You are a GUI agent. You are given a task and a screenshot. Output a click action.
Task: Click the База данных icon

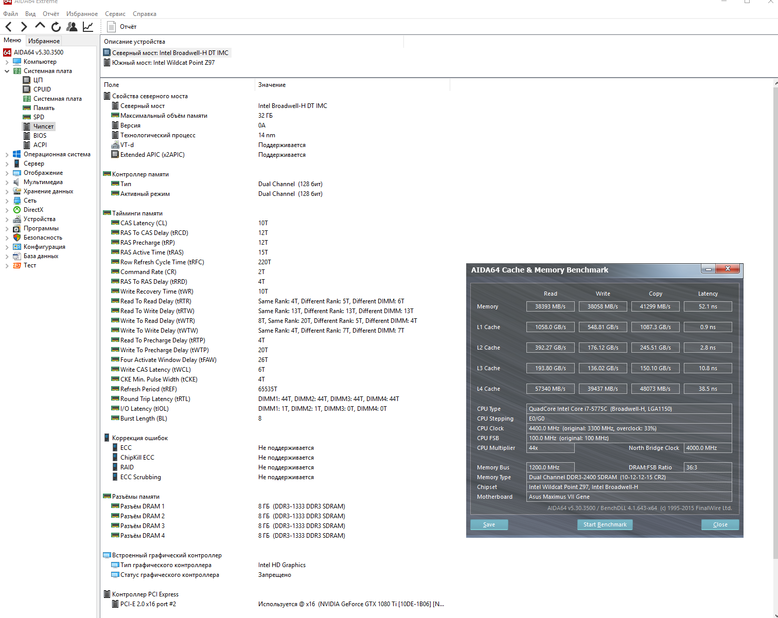tap(17, 256)
